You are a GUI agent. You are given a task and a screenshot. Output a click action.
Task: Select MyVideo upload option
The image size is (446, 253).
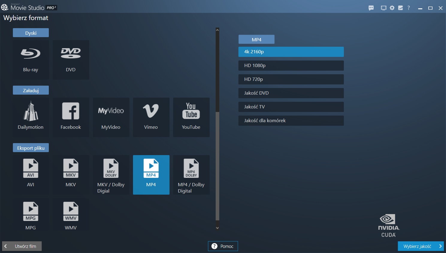coord(111,117)
